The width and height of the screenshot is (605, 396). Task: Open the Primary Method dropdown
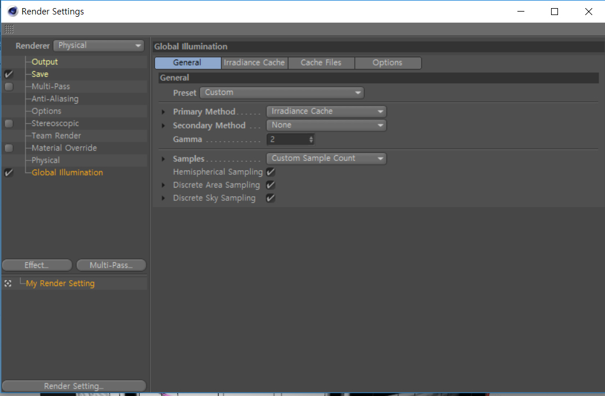coord(327,111)
